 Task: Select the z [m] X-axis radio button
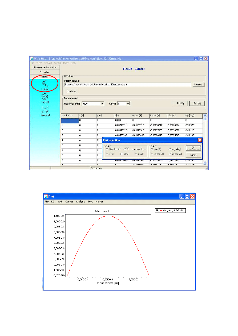click(x=136, y=154)
